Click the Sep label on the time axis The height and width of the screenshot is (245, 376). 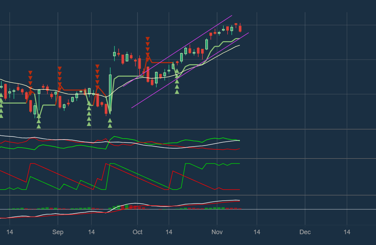coord(58,232)
